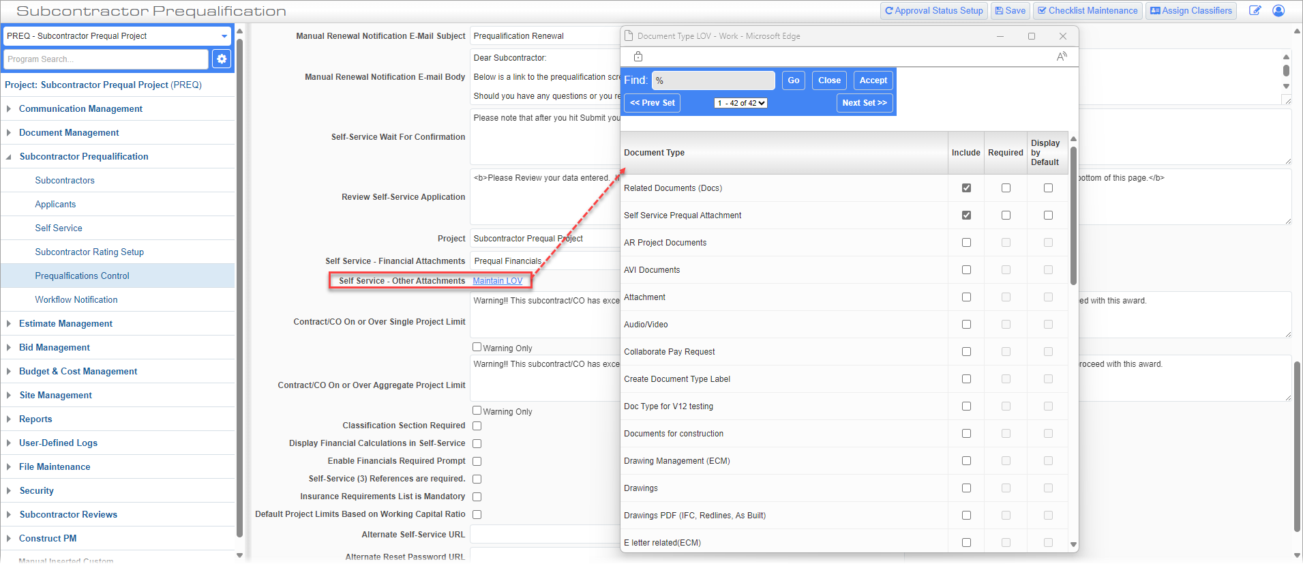Screen dimensions: 1303x564
Task: Go to Next Set of document types
Action: [x=865, y=103]
